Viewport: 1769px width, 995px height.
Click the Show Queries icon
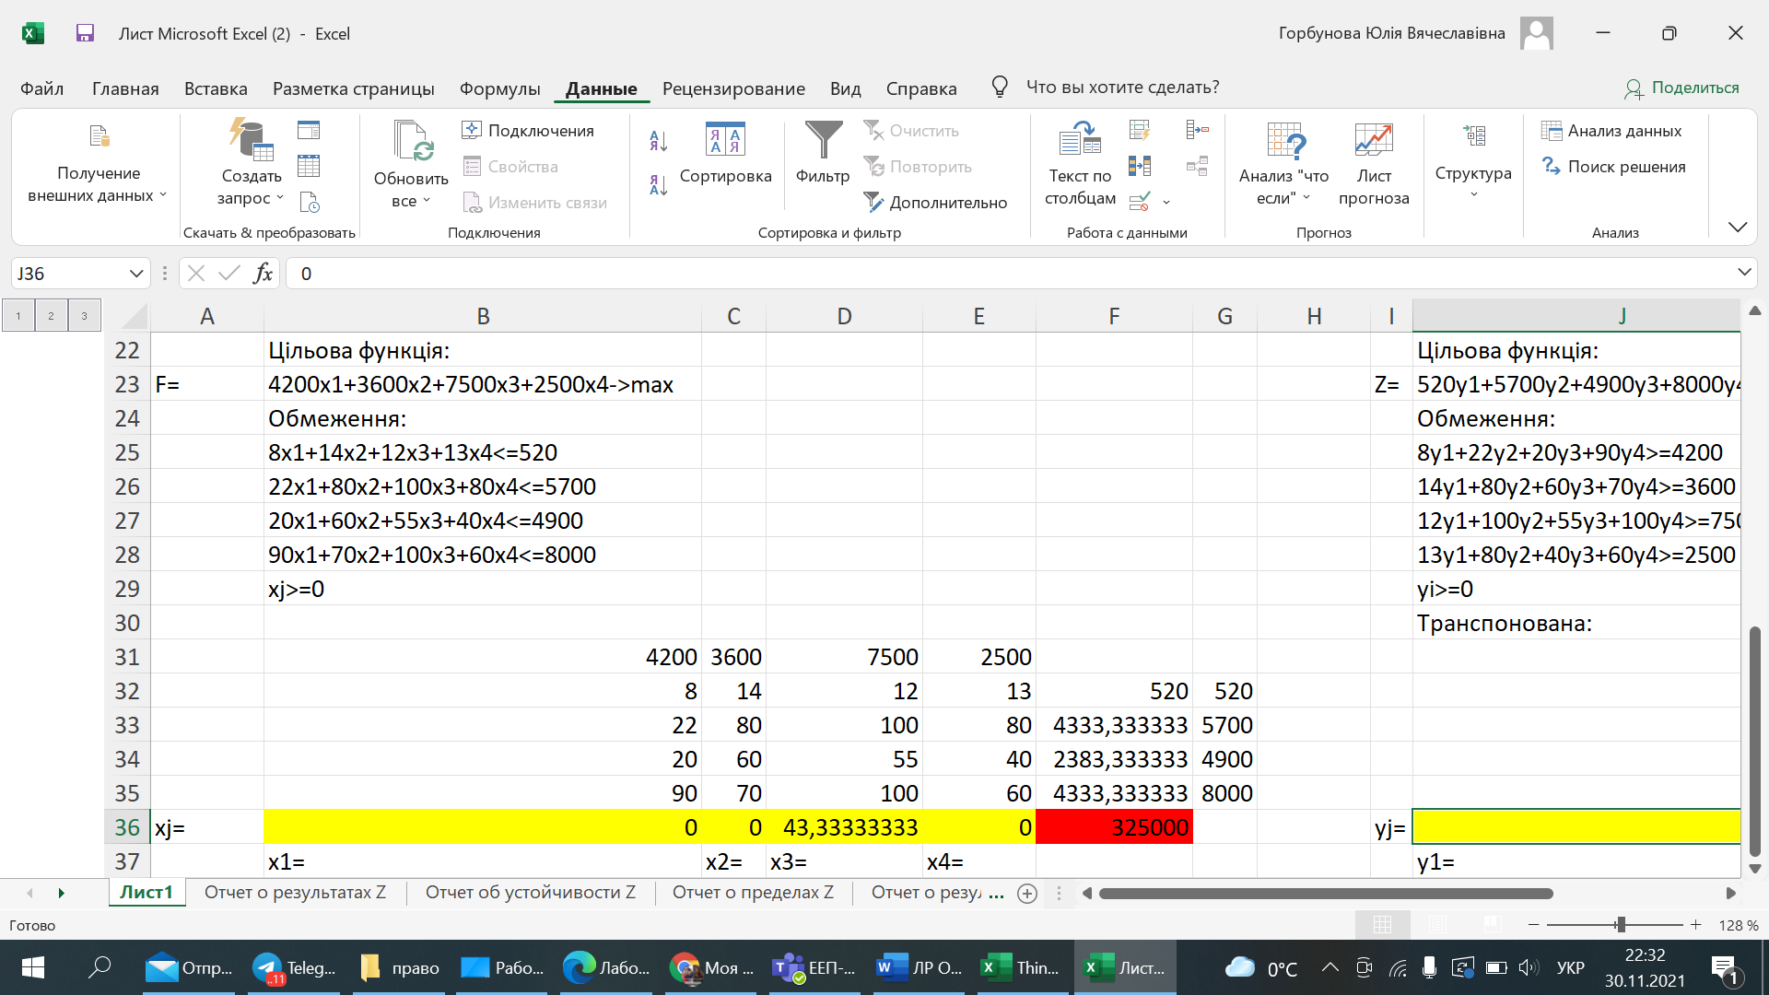(x=309, y=130)
